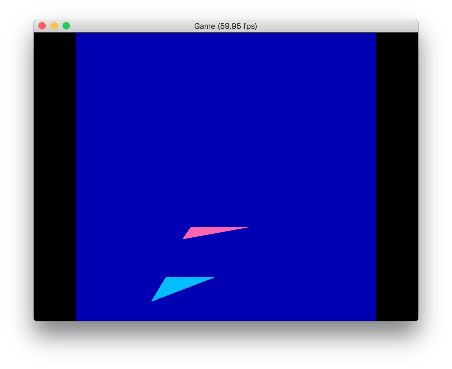This screenshot has width=452, height=369.
Task: Click the Game window title text
Action: pyautogui.click(x=205, y=26)
